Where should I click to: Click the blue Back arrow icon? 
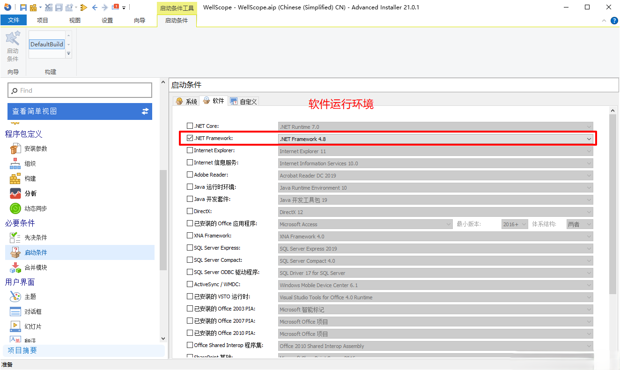[x=95, y=7]
